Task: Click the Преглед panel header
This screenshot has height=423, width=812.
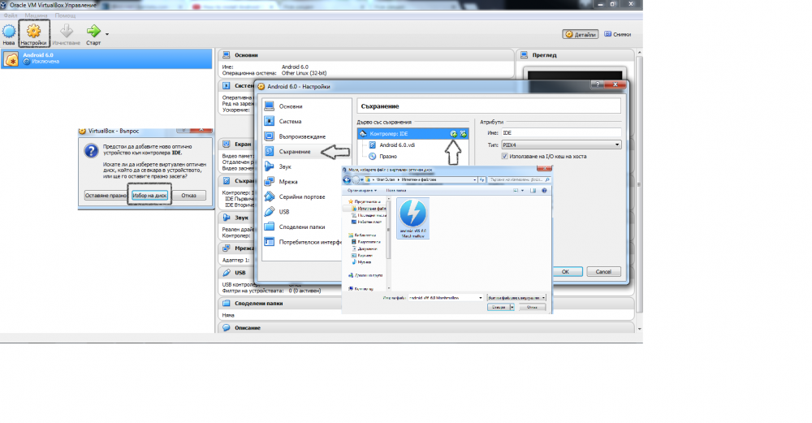Action: pyautogui.click(x=574, y=55)
